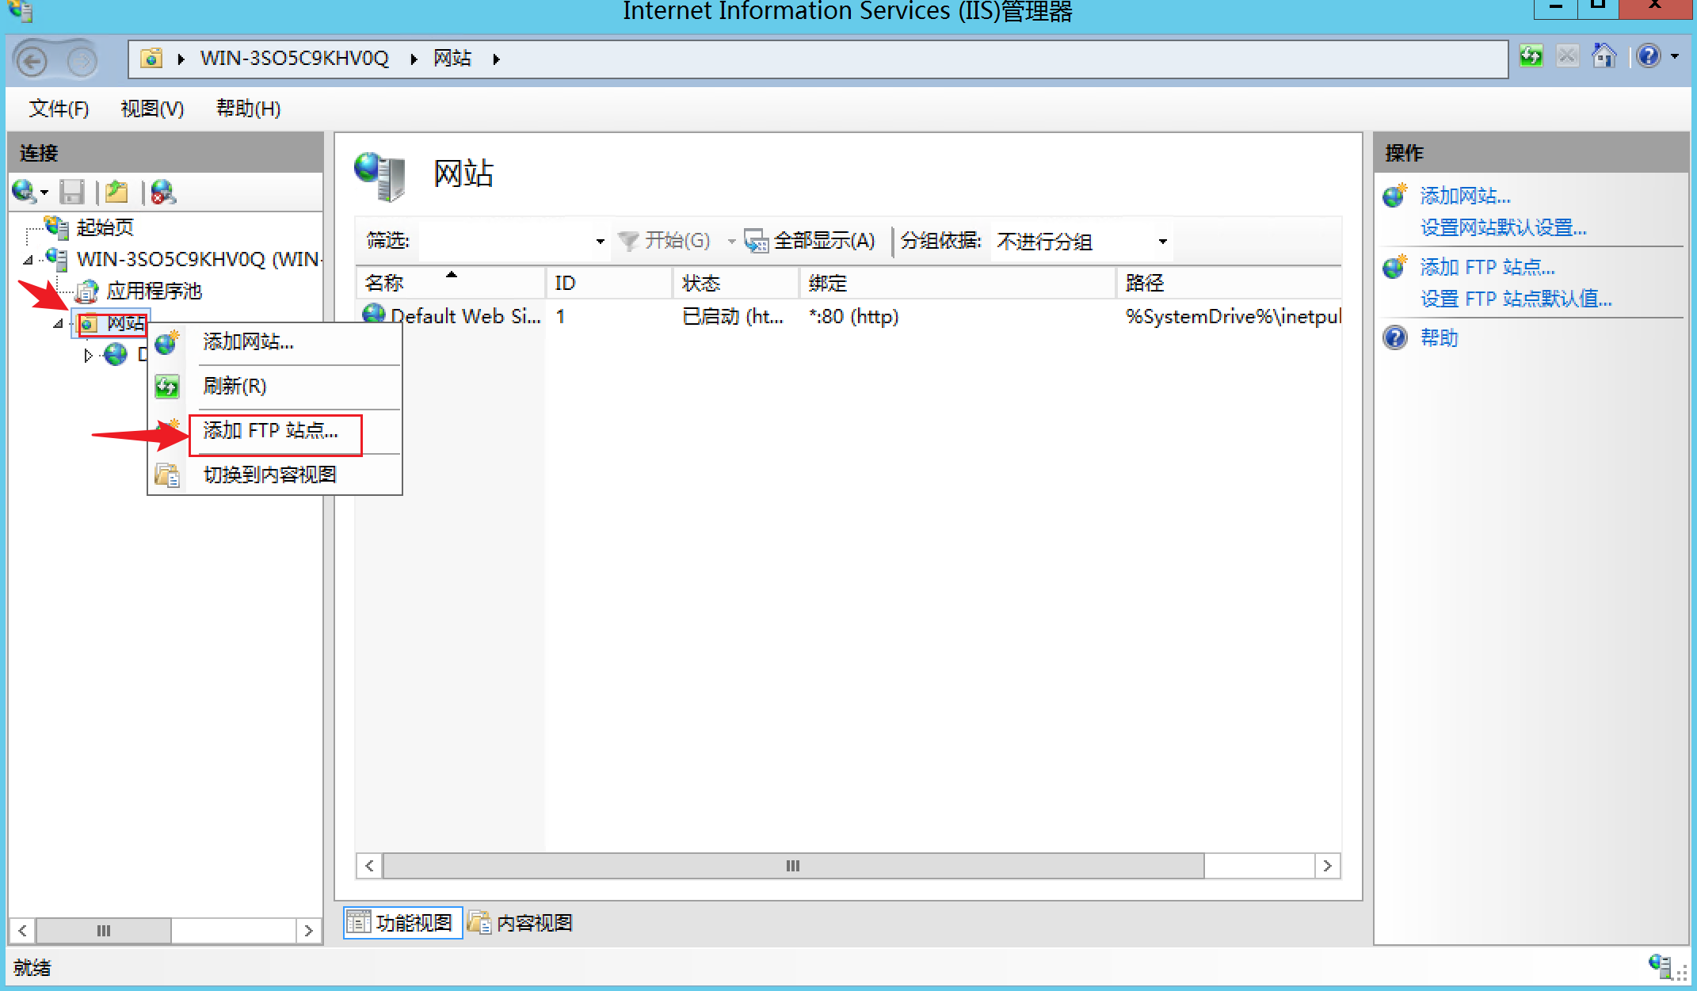Image resolution: width=1697 pixels, height=991 pixels.
Task: Click the home icon in top toolbar
Action: coord(1604,56)
